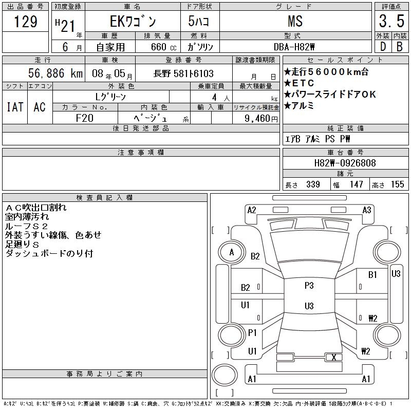
Task: Select the car name EKワゴン
Action: [133, 22]
